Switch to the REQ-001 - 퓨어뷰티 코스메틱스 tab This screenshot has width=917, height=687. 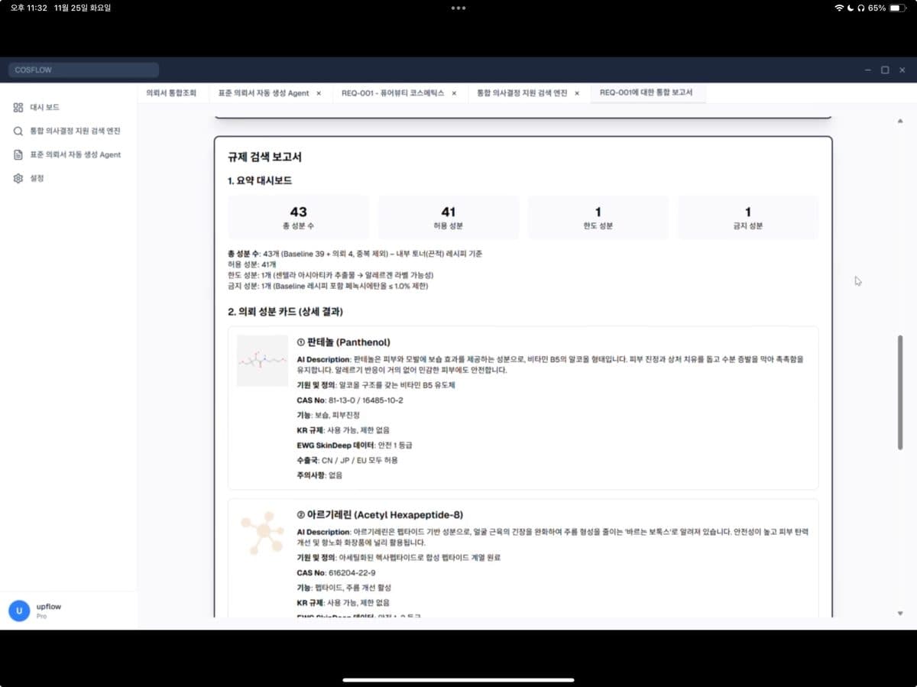393,92
